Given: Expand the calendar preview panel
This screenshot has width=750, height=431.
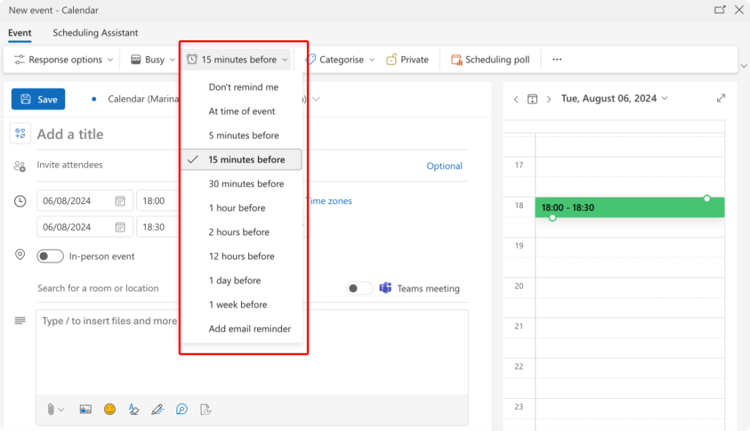Looking at the screenshot, I should point(721,99).
